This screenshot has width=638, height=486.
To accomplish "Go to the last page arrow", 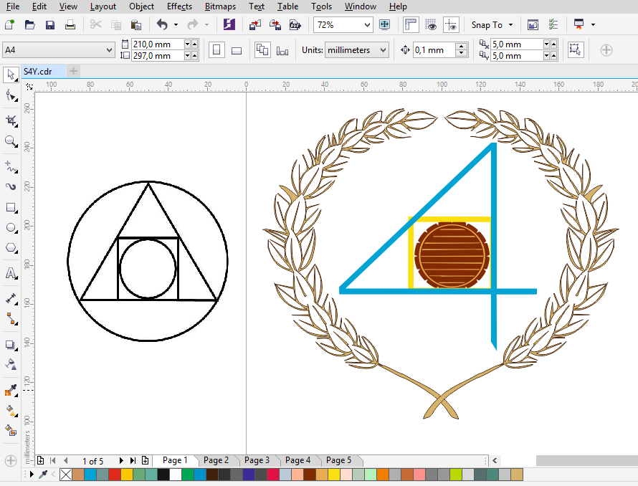I will (133, 461).
